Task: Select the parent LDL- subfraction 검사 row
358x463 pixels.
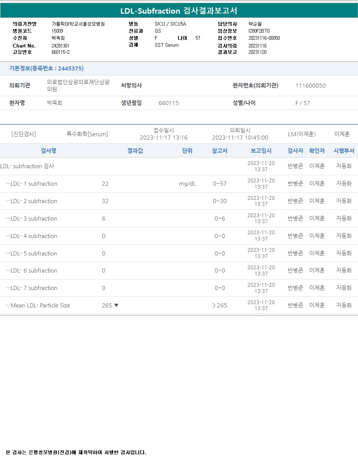Action: [27, 166]
